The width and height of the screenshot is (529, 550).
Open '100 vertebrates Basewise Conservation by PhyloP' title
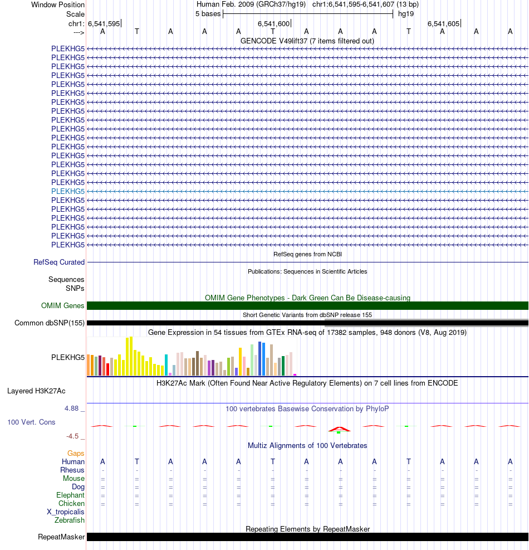(307, 408)
